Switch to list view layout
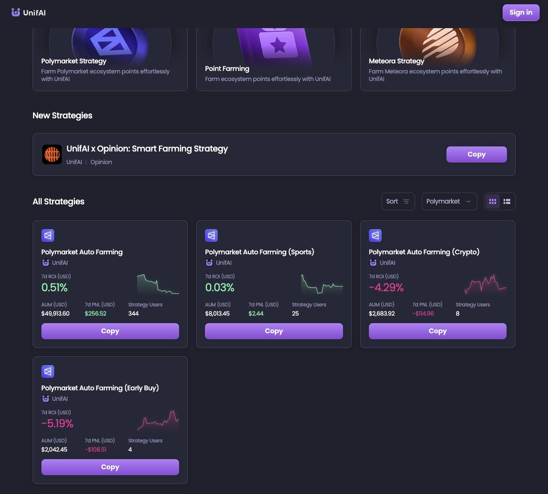This screenshot has width=548, height=494. tap(507, 201)
